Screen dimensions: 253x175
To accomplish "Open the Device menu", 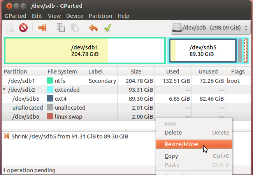I will 75,16.
